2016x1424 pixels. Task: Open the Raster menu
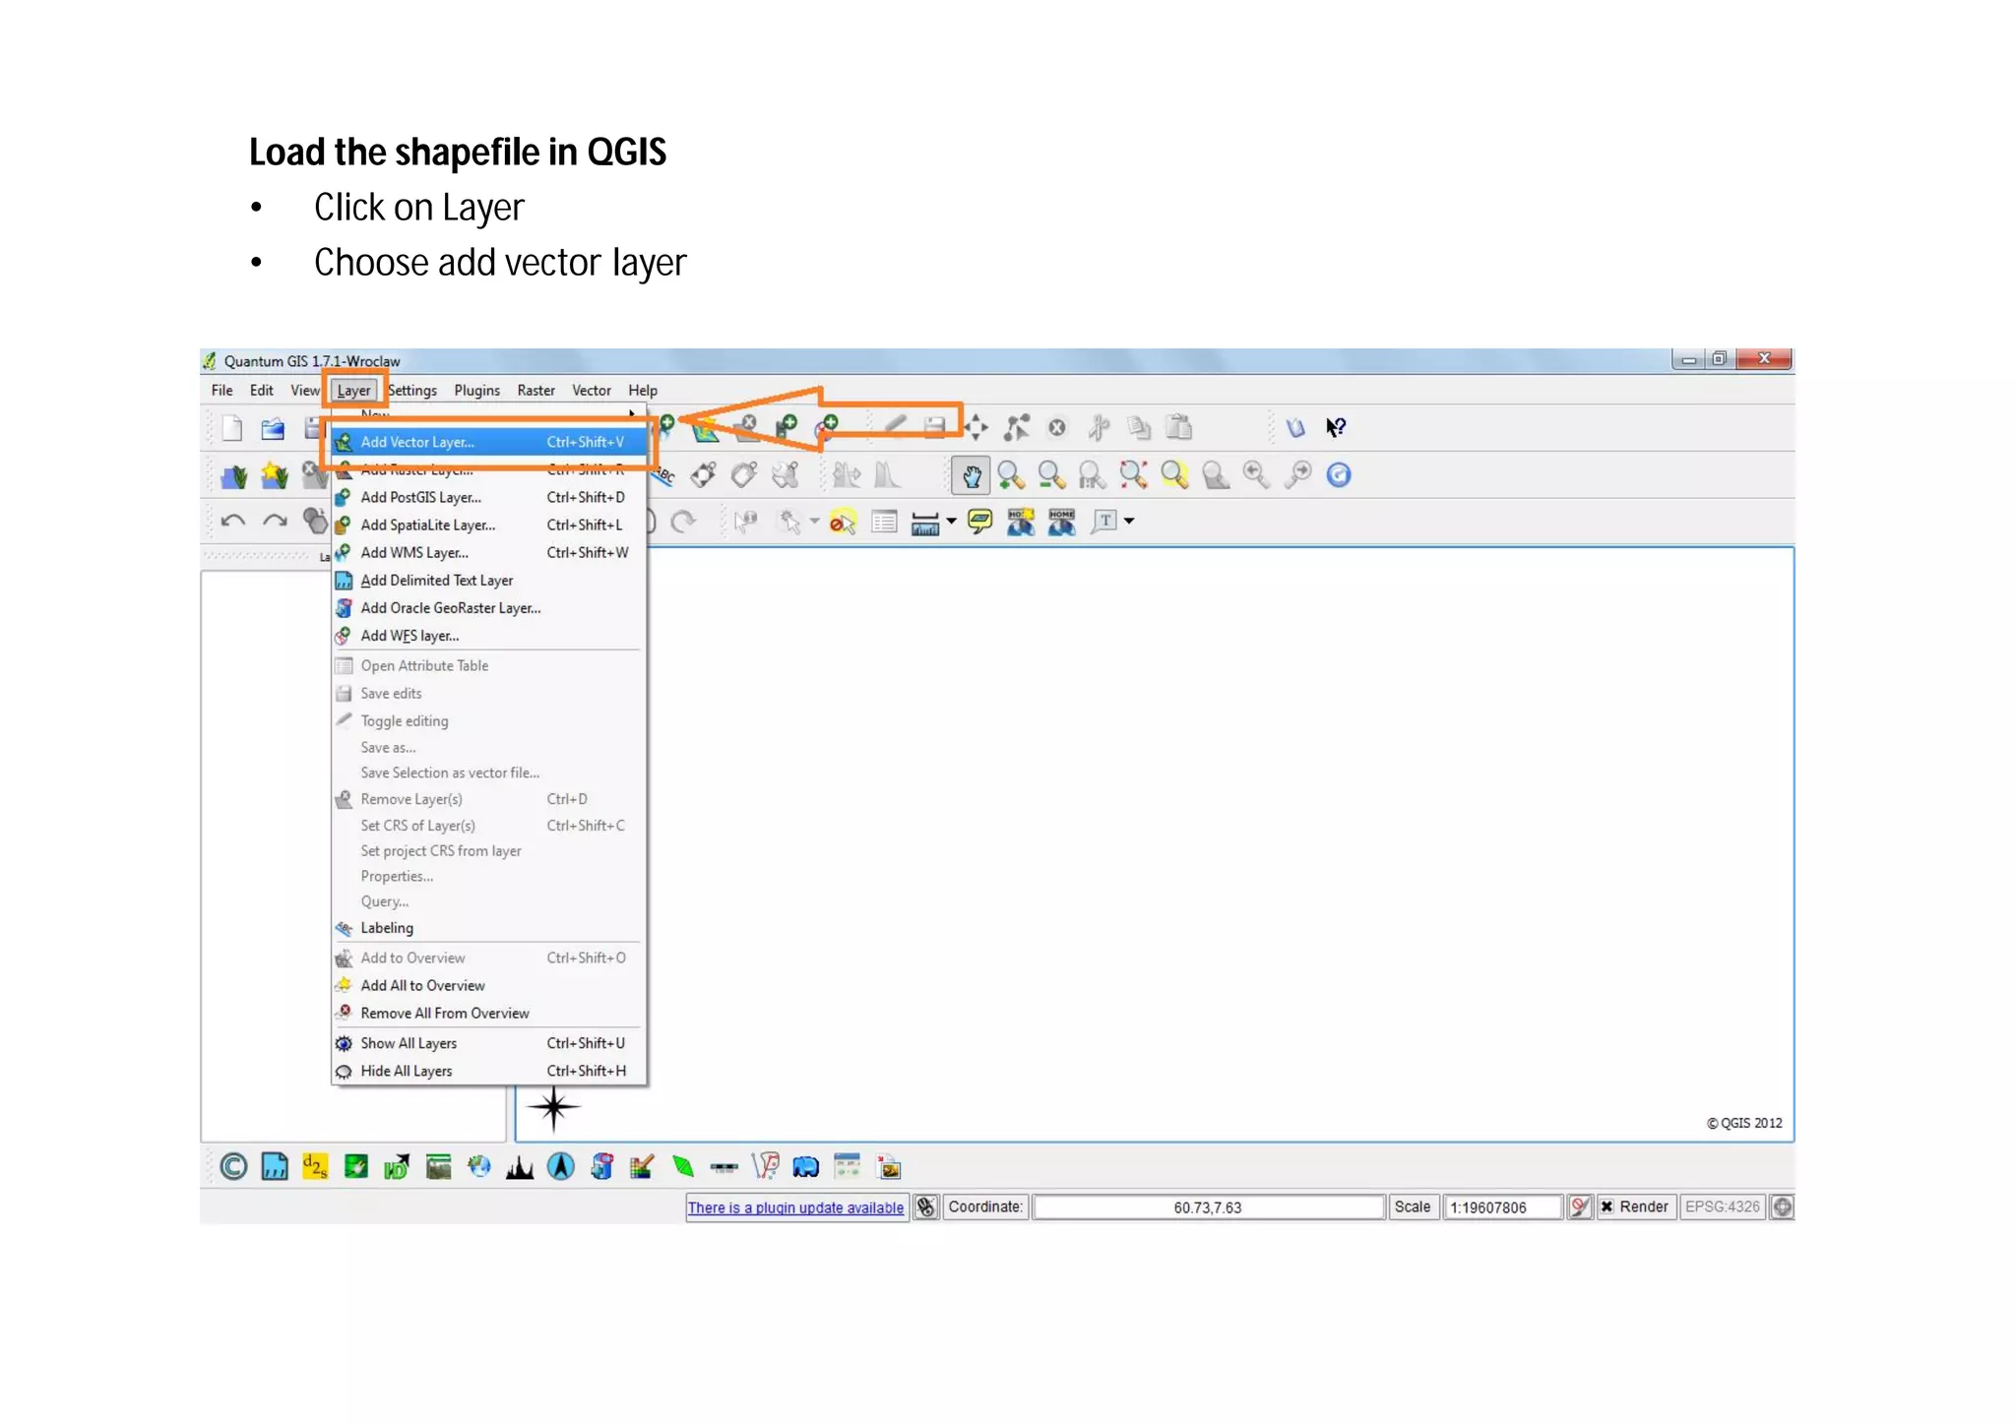(x=536, y=391)
